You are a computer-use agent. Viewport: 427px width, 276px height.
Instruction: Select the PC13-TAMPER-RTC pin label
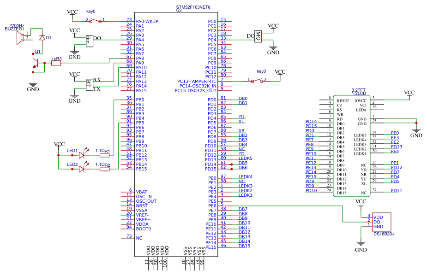(197, 81)
